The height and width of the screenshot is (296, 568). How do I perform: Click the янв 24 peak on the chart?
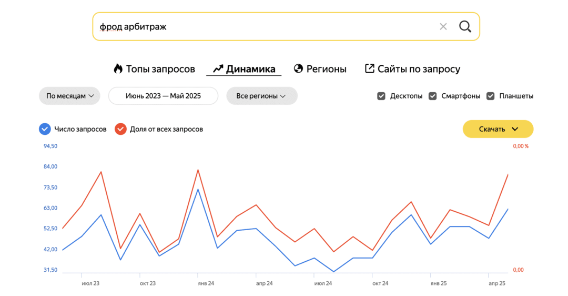pyautogui.click(x=198, y=189)
